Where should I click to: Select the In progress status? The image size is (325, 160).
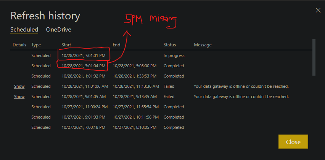pos(174,55)
